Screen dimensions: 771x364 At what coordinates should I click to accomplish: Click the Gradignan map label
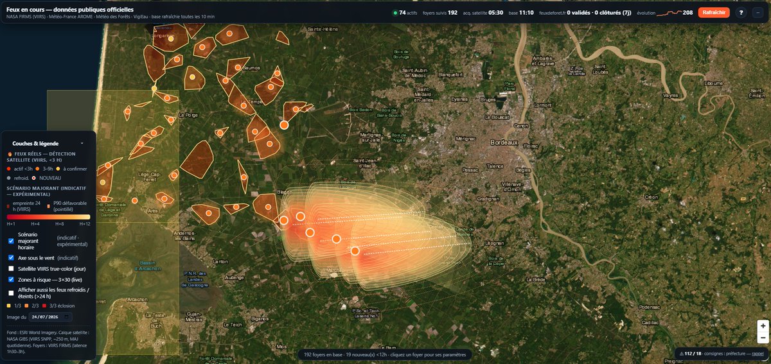coord(488,198)
